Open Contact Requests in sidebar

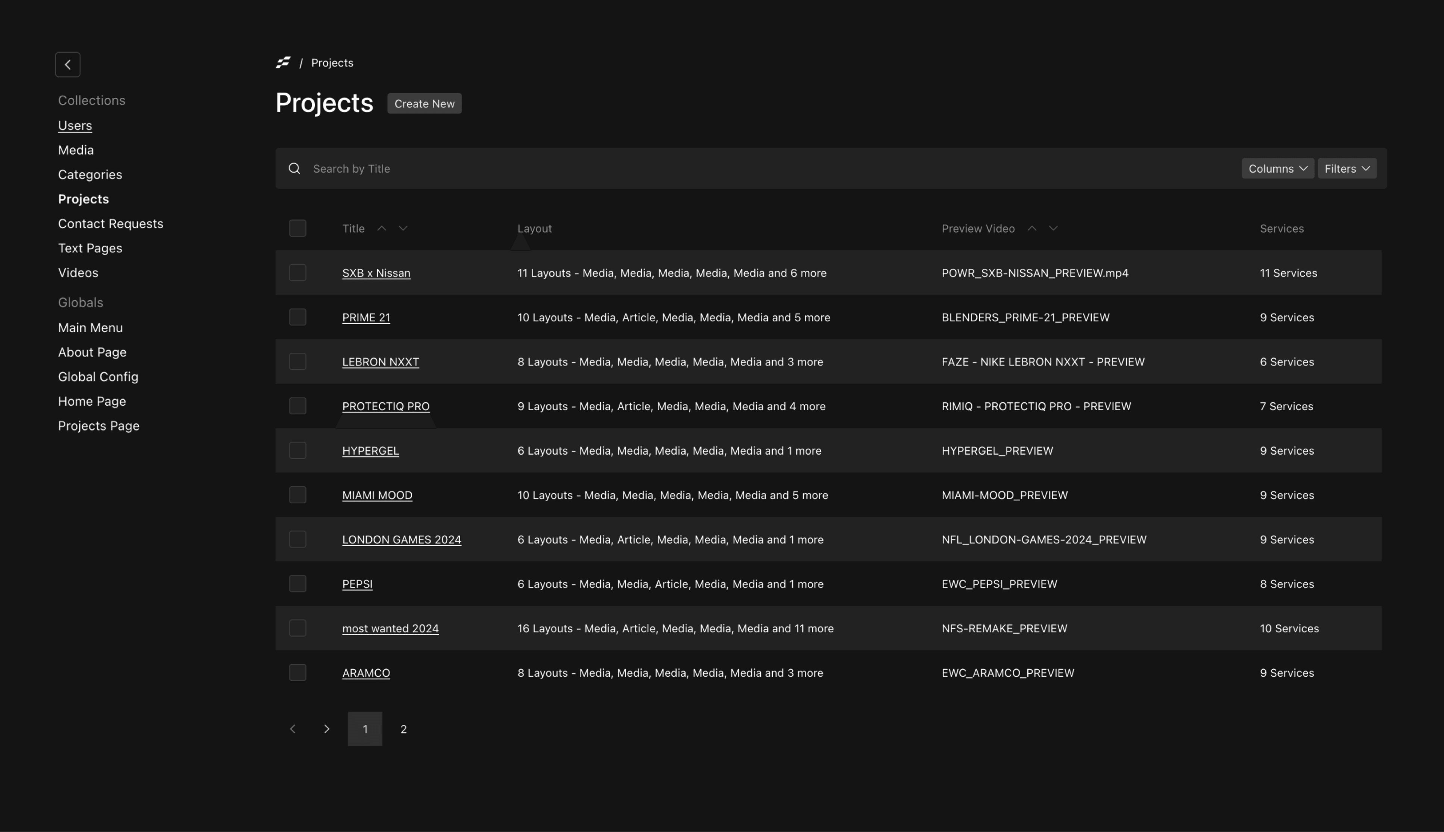(x=111, y=224)
